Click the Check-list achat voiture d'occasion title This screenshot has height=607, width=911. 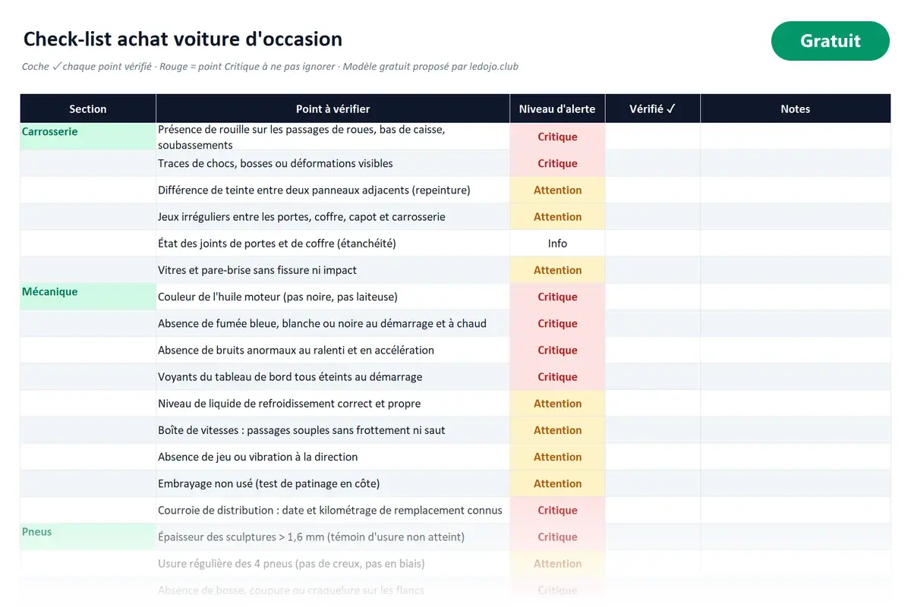pyautogui.click(x=183, y=39)
